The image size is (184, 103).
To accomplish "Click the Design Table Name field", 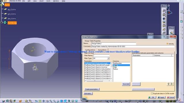I will pos(114,43).
